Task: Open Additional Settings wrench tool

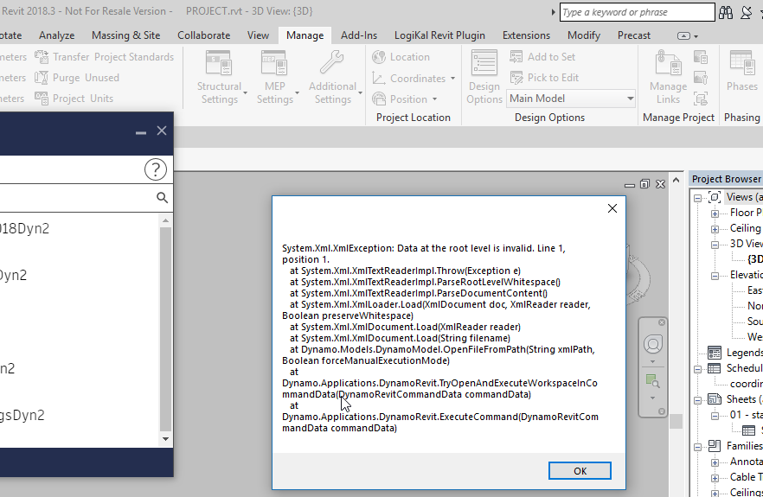Action: tap(332, 78)
